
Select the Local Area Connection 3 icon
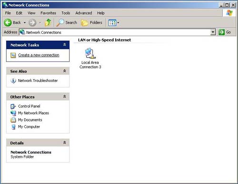[90, 53]
